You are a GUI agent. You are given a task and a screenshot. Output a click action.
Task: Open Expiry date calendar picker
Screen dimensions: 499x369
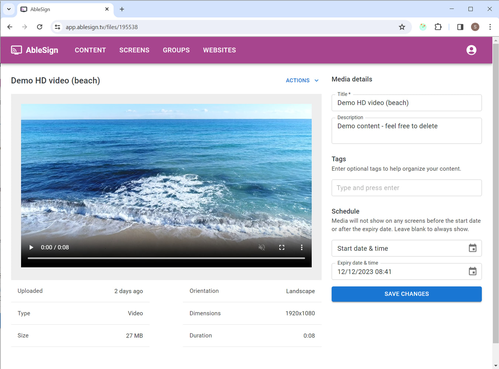coord(472,271)
